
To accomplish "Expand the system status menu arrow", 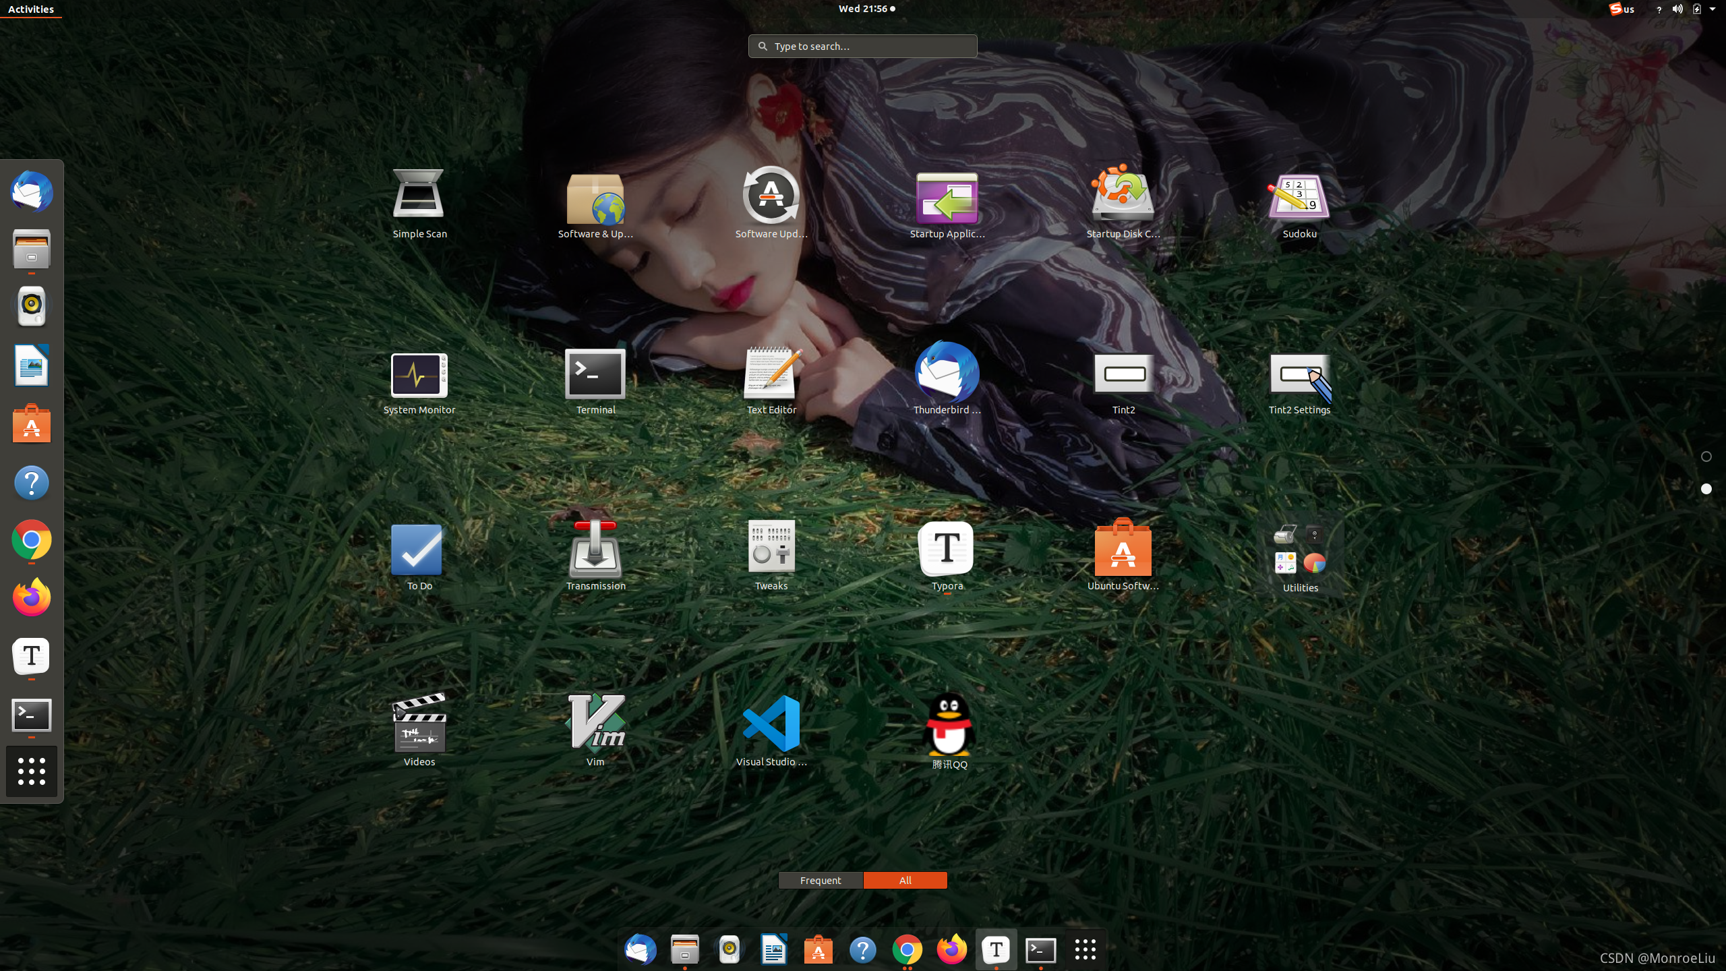I will [x=1713, y=9].
